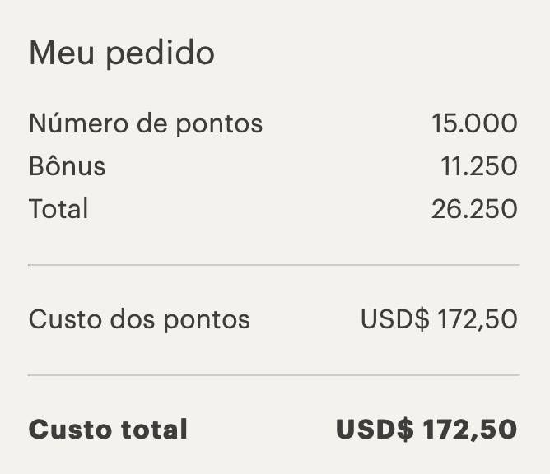The width and height of the screenshot is (550, 474).
Task: Click the USD$ prefix in bold total
Action: (x=375, y=429)
